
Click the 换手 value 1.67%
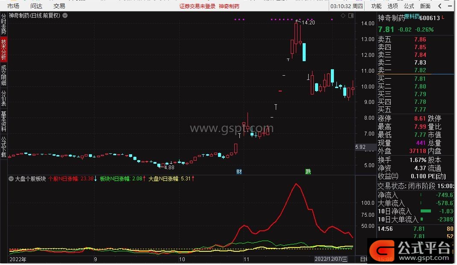418,160
